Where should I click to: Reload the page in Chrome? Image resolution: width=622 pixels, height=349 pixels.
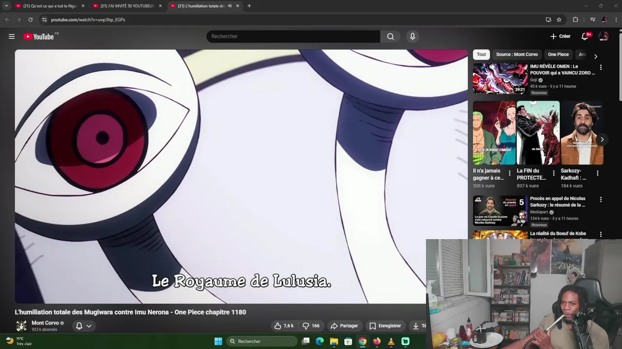pos(30,19)
